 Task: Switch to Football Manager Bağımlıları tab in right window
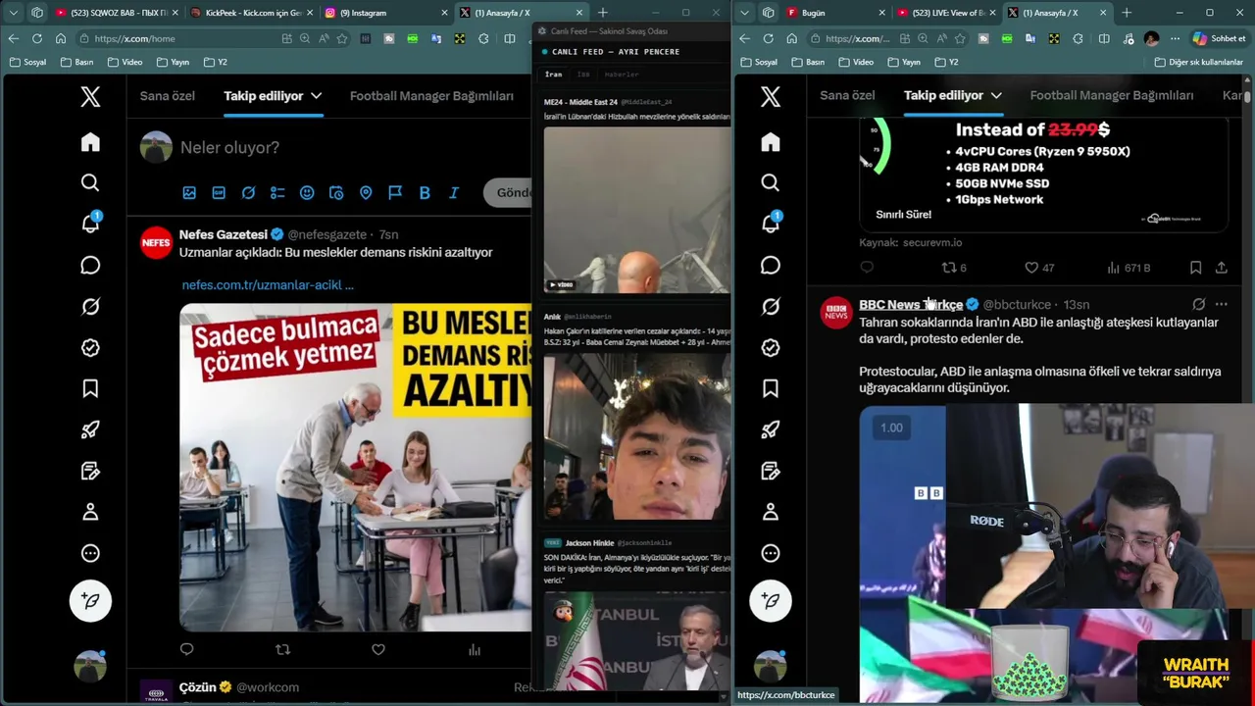click(x=1112, y=95)
